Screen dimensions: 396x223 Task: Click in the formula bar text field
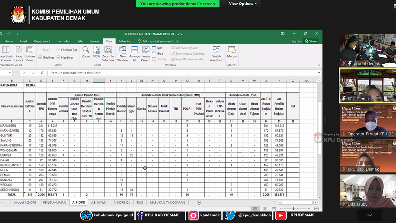pyautogui.click(x=183, y=73)
